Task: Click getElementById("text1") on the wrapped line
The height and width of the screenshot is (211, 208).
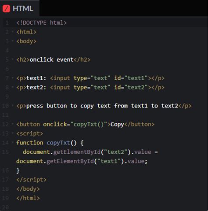Action: [85, 161]
